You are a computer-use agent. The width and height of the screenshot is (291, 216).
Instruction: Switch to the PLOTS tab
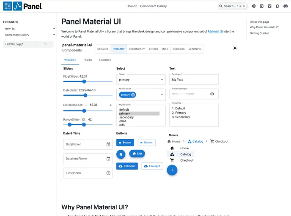(x=88, y=60)
